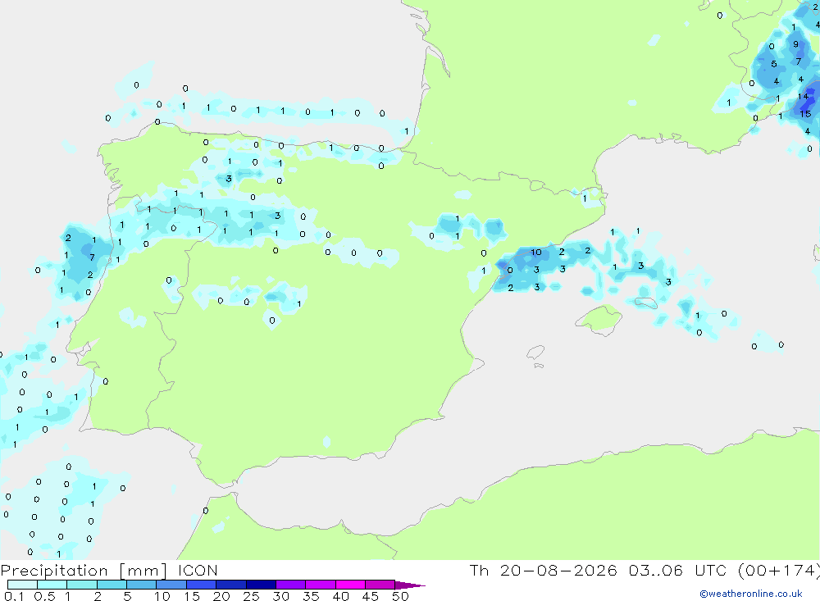Click the legend label "50"
This screenshot has height=601, width=820.
[400, 596]
